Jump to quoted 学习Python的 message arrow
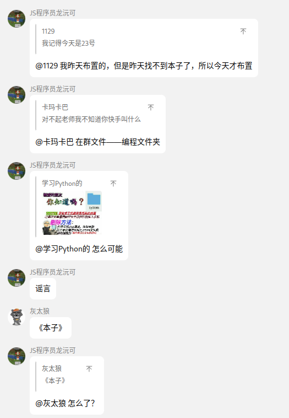289x418 pixels. 113,184
